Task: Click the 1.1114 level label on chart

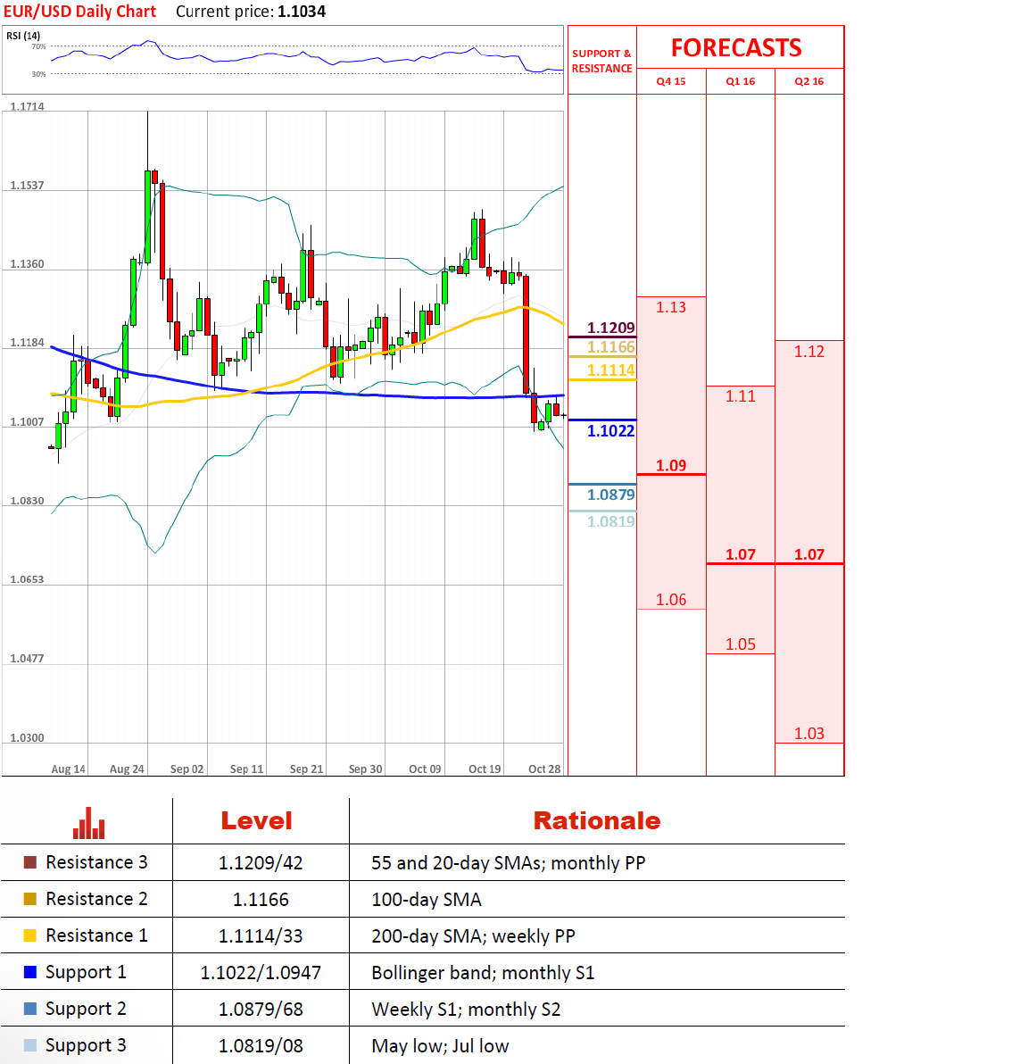Action: [x=610, y=370]
